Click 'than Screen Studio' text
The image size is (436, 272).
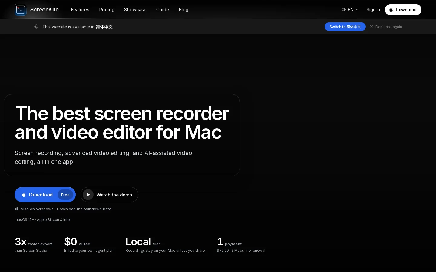tap(31, 251)
